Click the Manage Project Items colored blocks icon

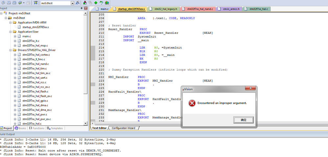pos(85,3)
